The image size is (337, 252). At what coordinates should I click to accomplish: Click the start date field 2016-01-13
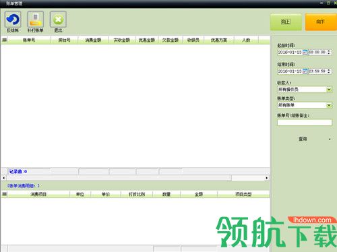point(290,52)
